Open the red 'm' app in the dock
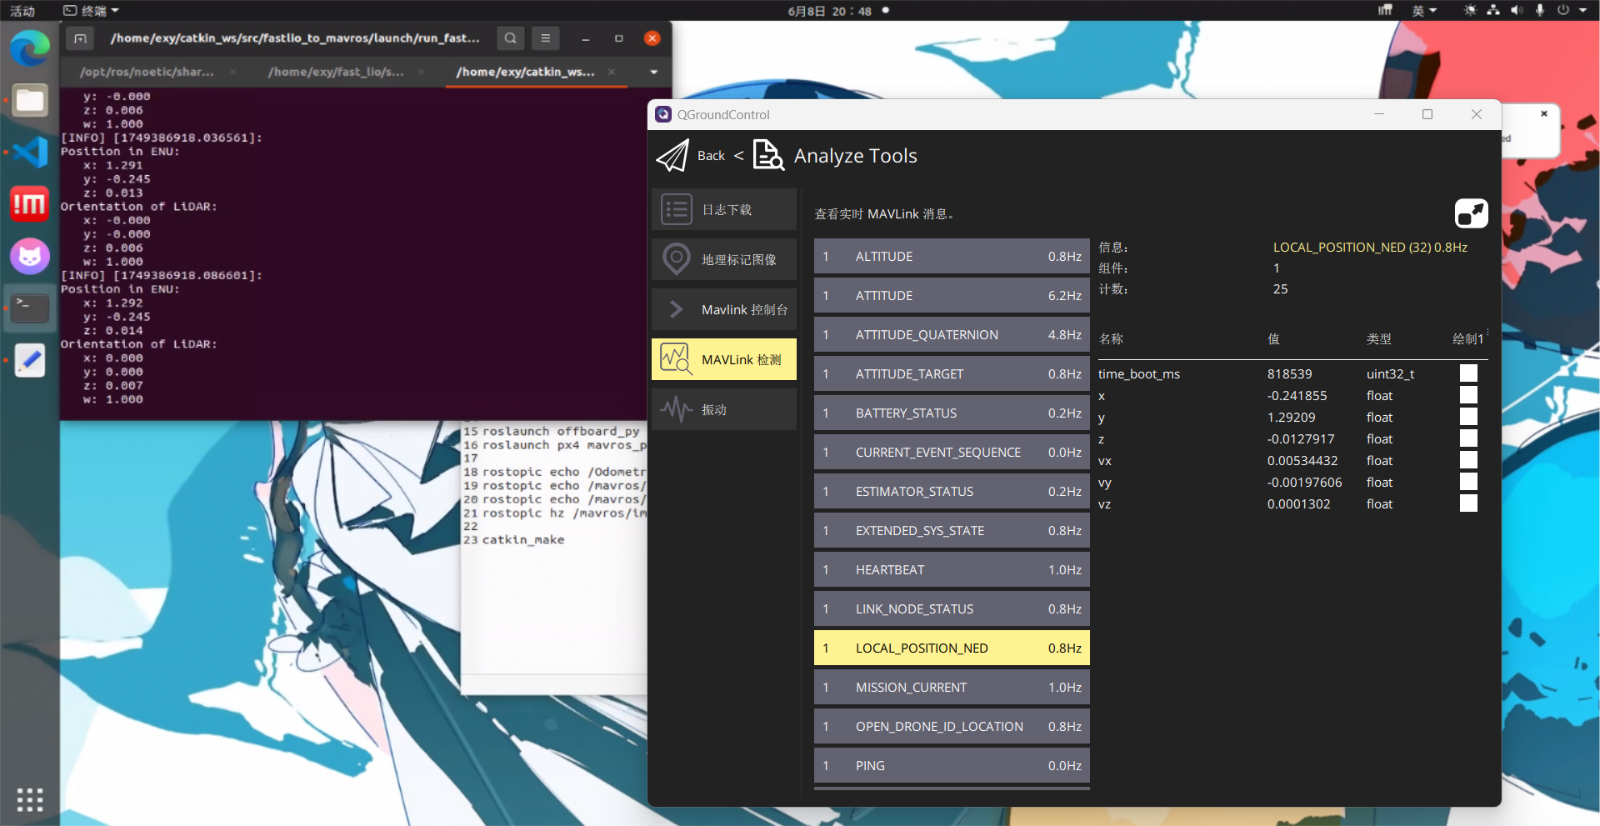This screenshot has width=1600, height=826. tap(30, 203)
